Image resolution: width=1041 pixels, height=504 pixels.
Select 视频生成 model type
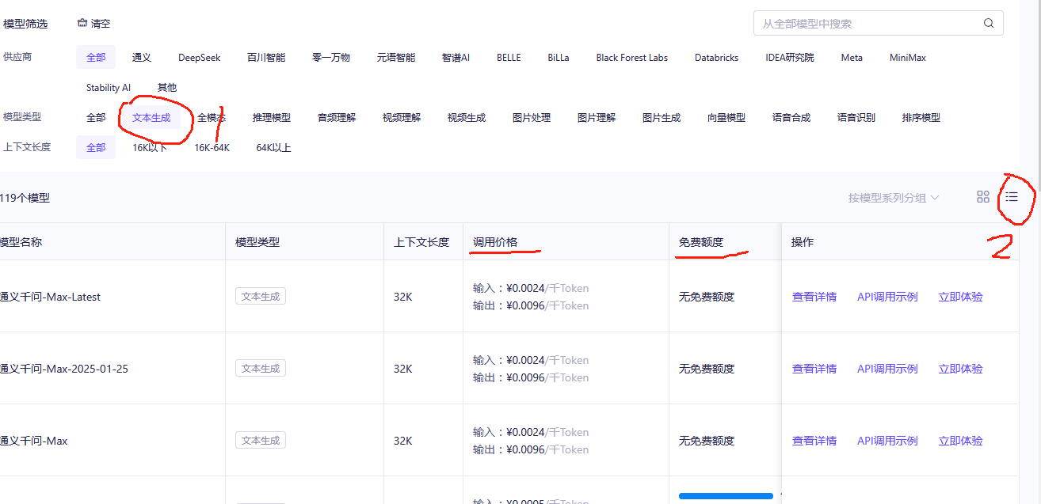pos(467,118)
